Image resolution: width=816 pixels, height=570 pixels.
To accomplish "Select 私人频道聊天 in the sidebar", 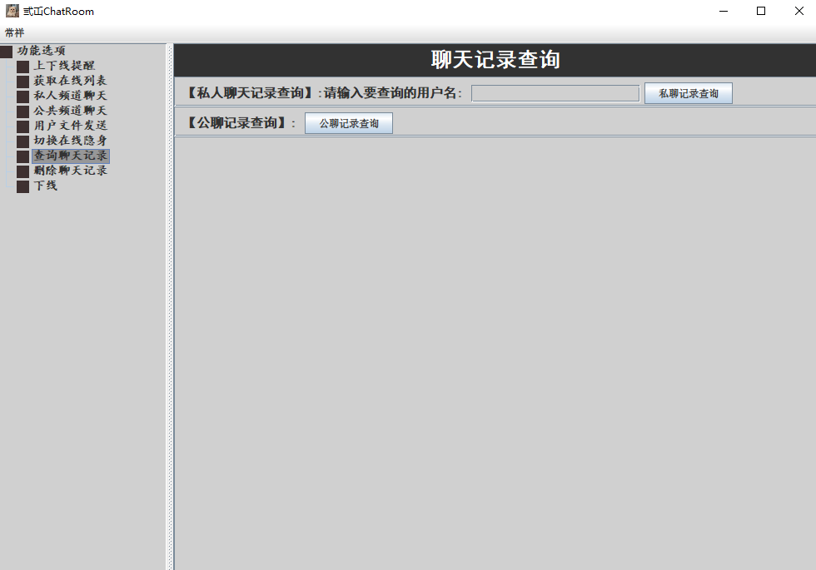I will 70,95.
